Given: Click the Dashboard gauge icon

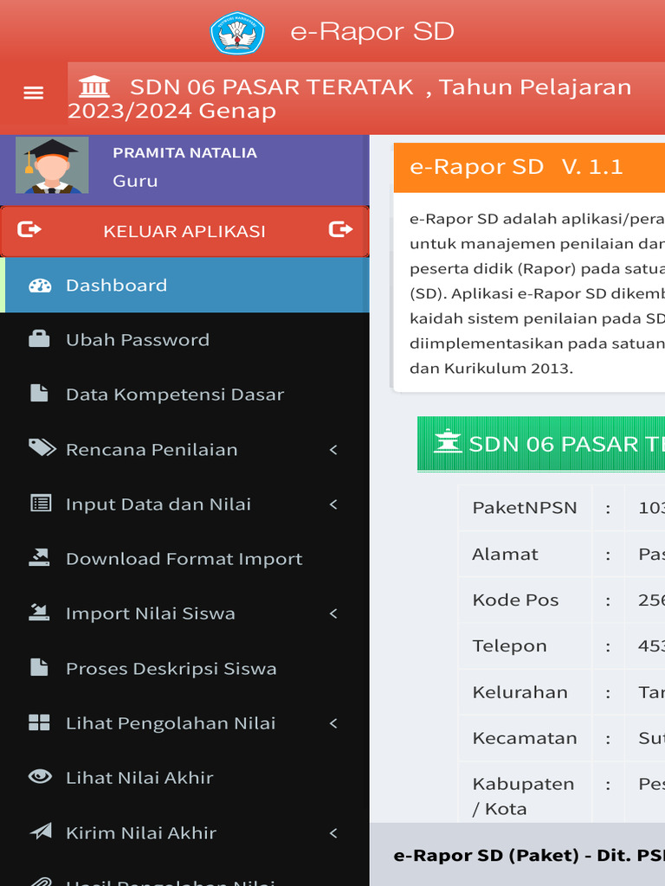Looking at the screenshot, I should [40, 286].
